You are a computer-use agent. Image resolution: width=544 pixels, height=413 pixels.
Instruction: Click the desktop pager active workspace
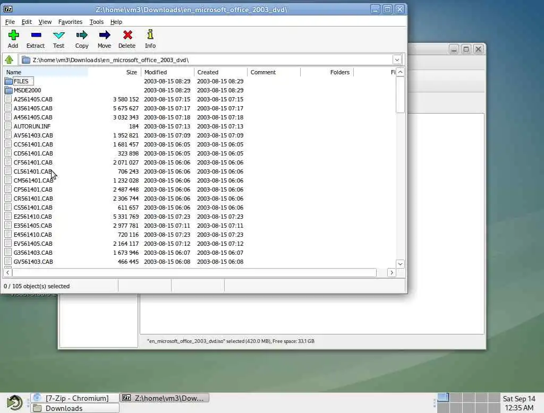[x=443, y=398]
